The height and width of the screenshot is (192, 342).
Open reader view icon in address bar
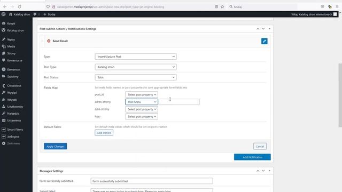pos(216,7)
